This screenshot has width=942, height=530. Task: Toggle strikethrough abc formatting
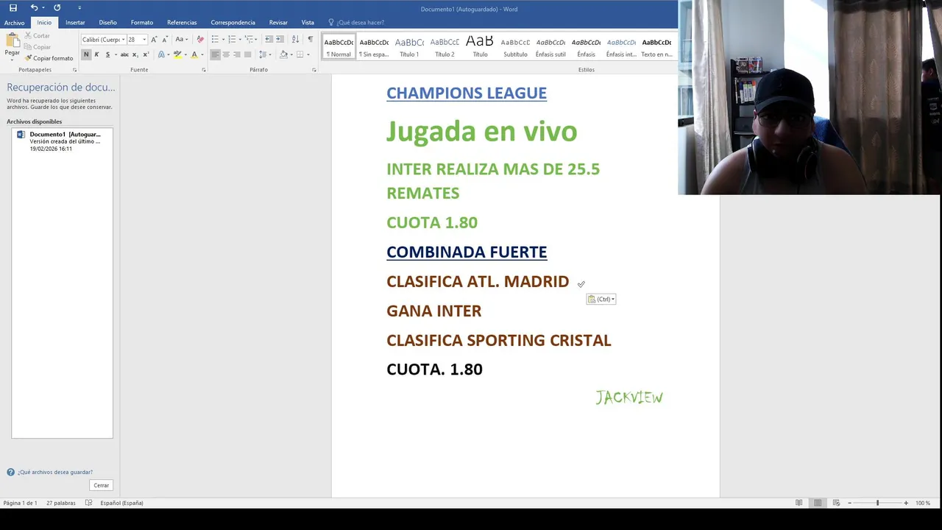124,54
